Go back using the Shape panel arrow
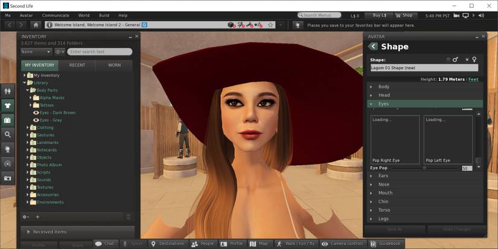The width and height of the screenshot is (498, 249). coord(373,46)
